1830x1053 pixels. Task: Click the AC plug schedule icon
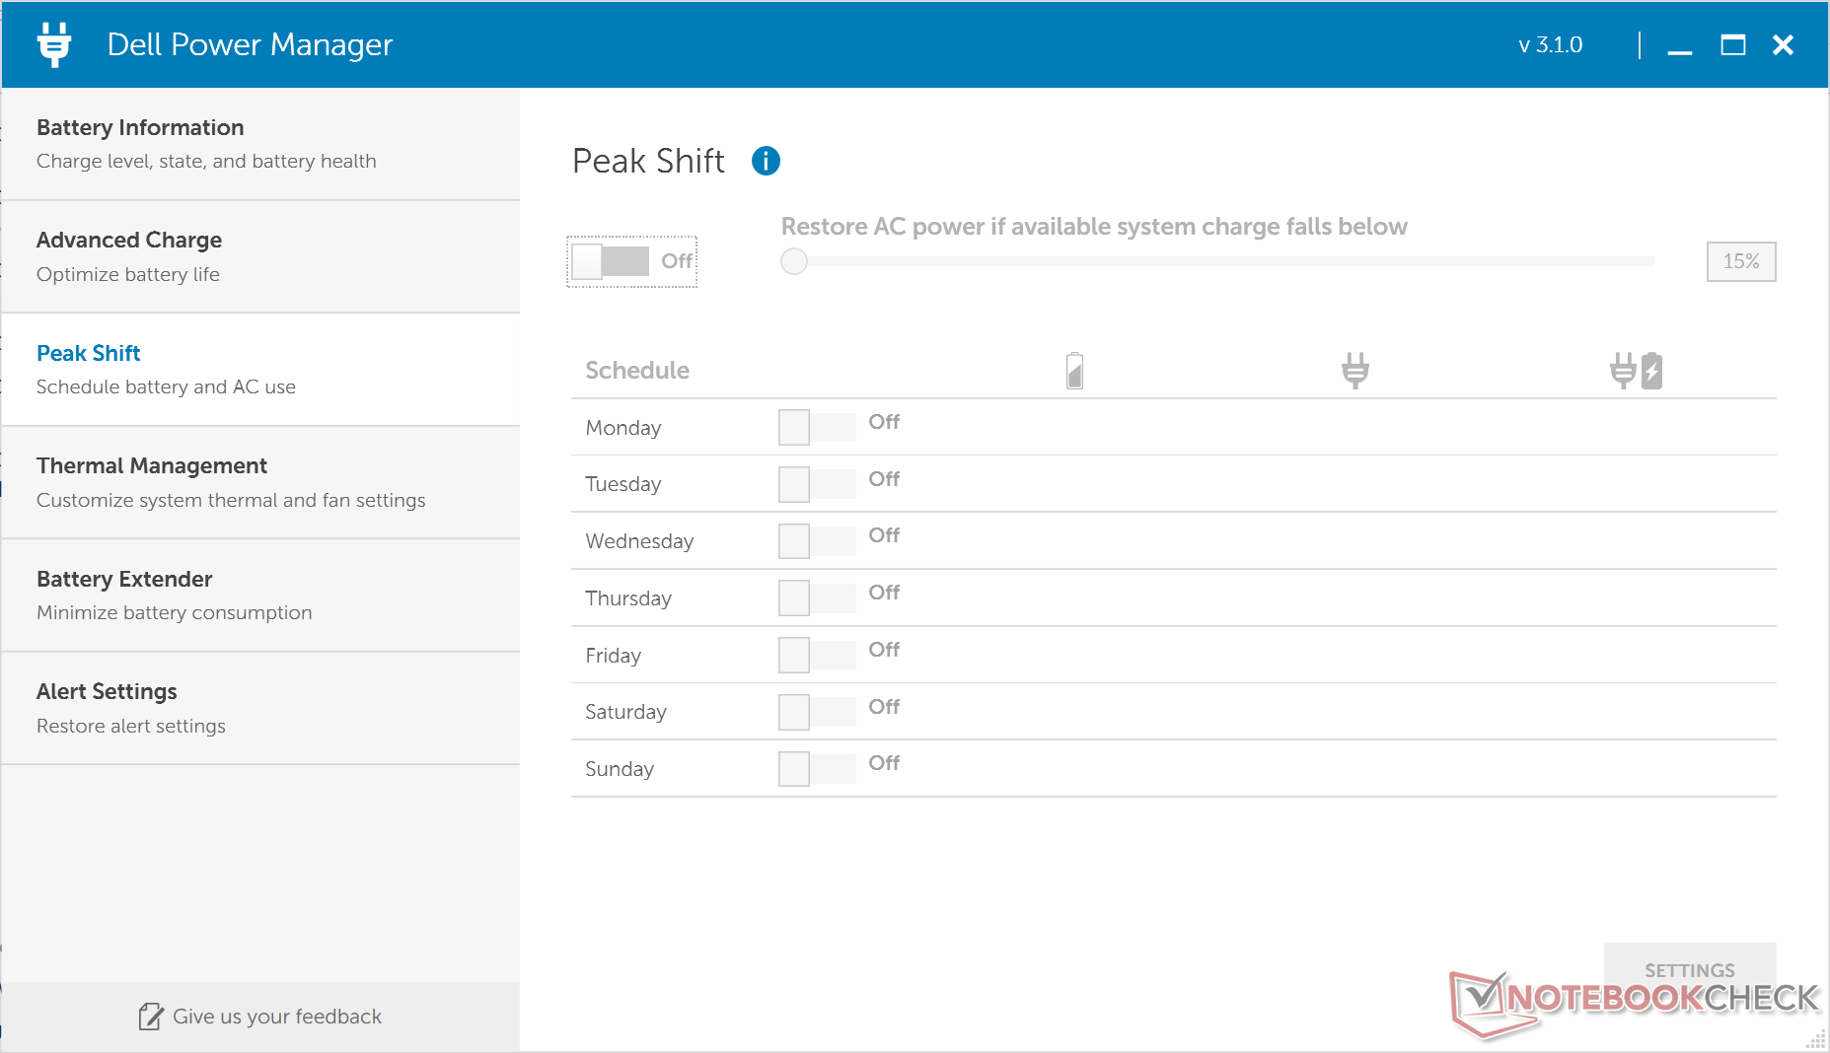(x=1355, y=371)
